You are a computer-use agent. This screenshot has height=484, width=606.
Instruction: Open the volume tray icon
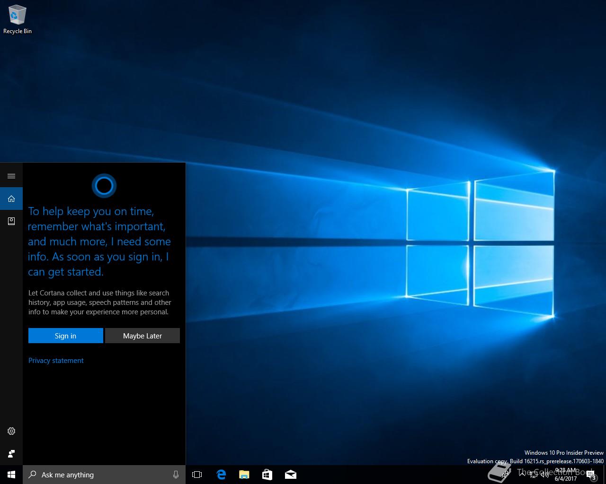(x=544, y=475)
